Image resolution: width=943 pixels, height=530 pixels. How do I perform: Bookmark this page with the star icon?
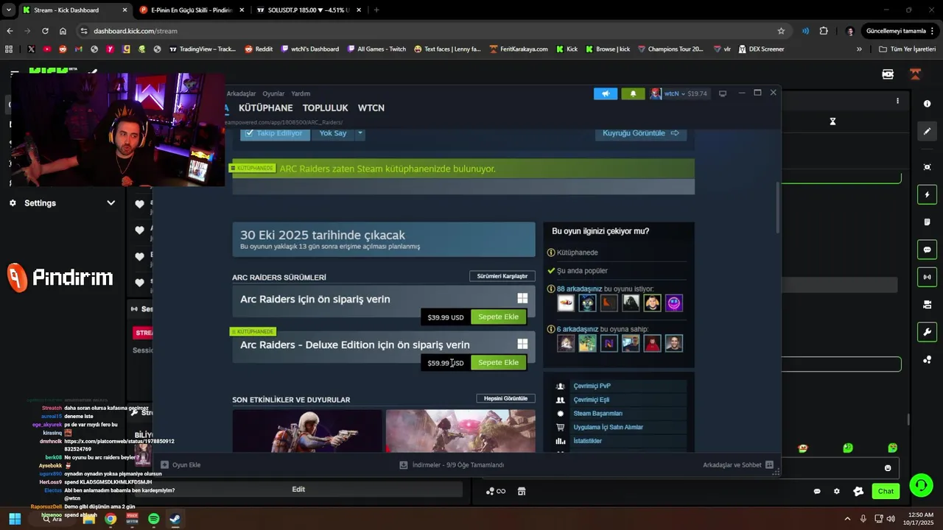pyautogui.click(x=781, y=31)
